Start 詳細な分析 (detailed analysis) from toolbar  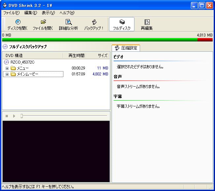[68, 25]
